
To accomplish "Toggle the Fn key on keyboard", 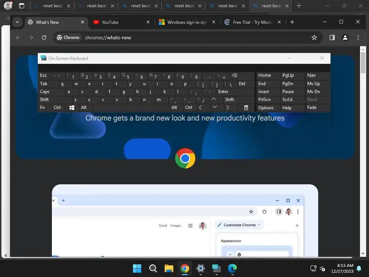I will (x=45, y=107).
